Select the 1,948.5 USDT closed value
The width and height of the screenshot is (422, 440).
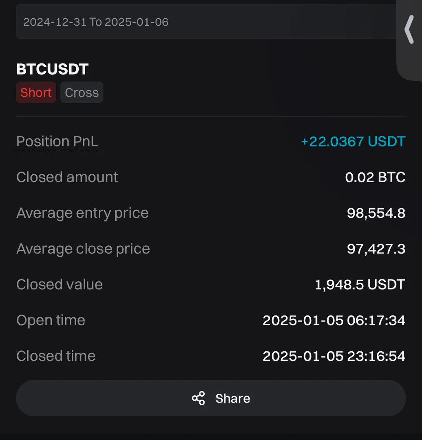360,284
